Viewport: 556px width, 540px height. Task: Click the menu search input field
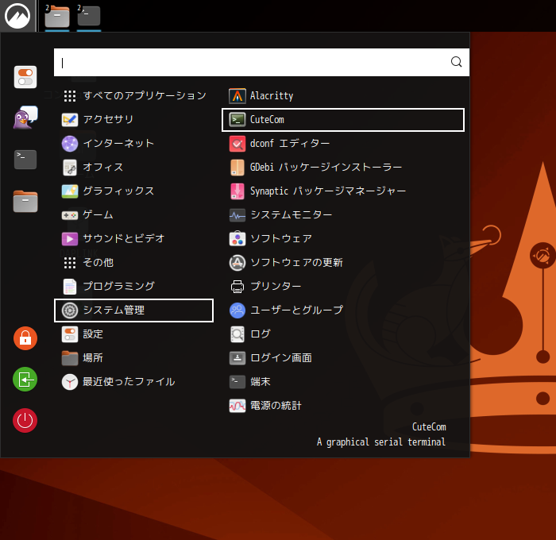click(x=261, y=63)
